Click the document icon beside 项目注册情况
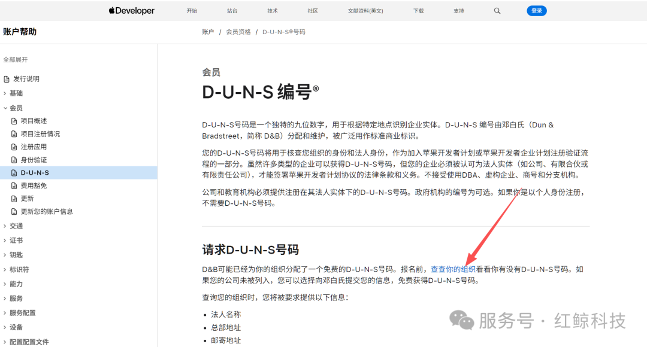Viewport: 647px width, 347px height. 14,134
